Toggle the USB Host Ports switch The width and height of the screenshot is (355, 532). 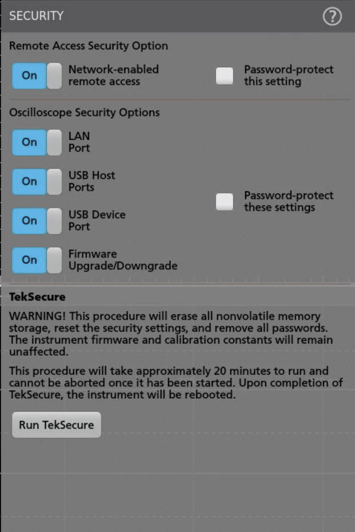(36, 181)
